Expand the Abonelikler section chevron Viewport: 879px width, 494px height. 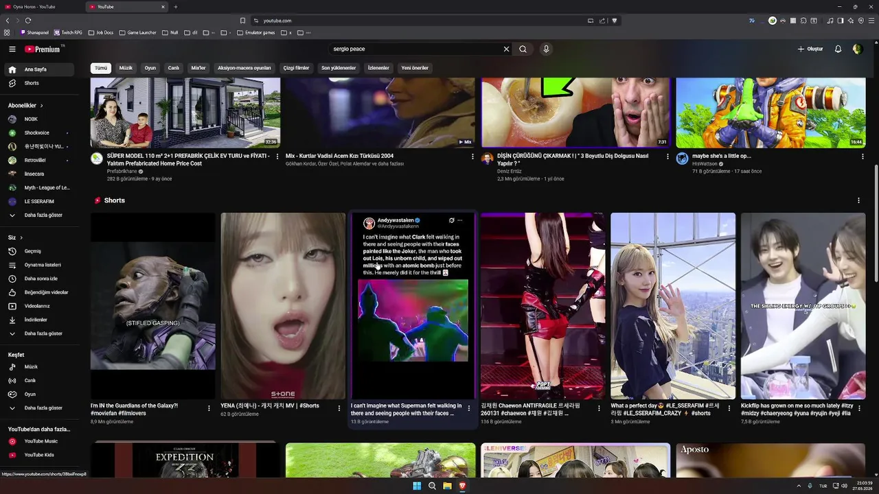click(x=41, y=106)
